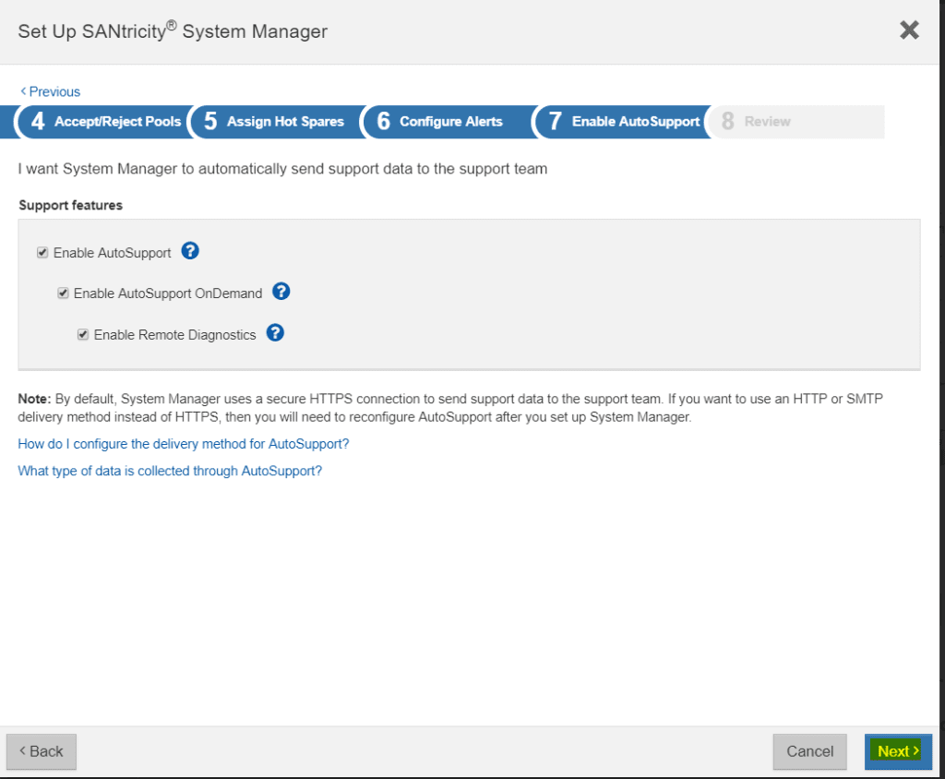Uncheck the Enable AutoSupport checkbox
Viewport: 945px width, 779px height.
click(42, 251)
